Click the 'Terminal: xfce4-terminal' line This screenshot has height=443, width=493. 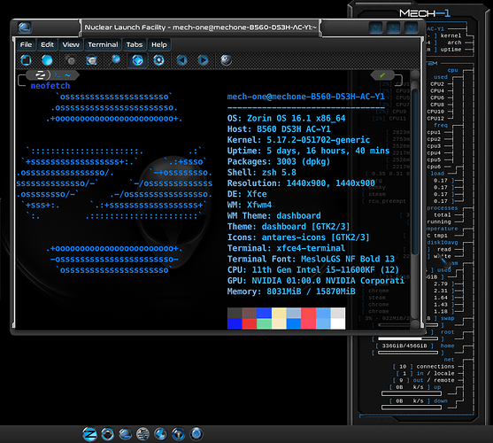coord(286,248)
